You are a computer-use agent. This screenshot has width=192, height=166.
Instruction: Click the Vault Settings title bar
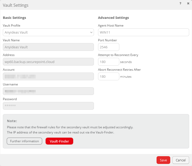78,5
